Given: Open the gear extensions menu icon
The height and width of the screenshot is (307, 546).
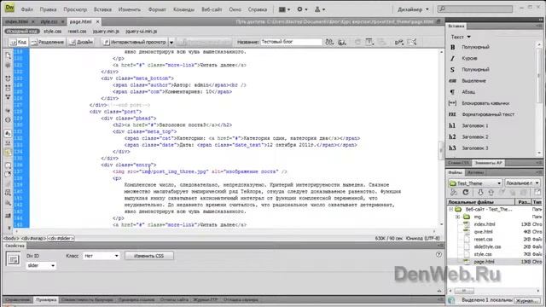Looking at the screenshot, I should point(301,9).
